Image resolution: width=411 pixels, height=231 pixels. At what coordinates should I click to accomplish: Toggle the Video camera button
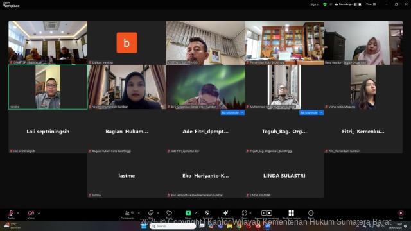tap(31, 214)
